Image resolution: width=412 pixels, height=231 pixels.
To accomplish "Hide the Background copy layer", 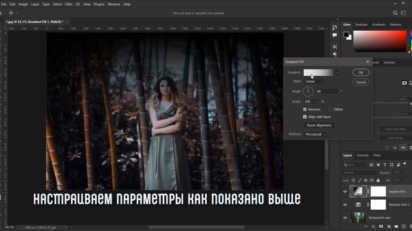I will click(x=345, y=218).
